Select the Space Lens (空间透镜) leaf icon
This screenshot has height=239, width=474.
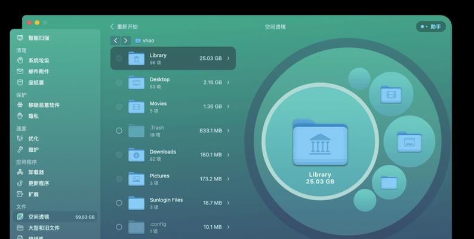click(20, 217)
